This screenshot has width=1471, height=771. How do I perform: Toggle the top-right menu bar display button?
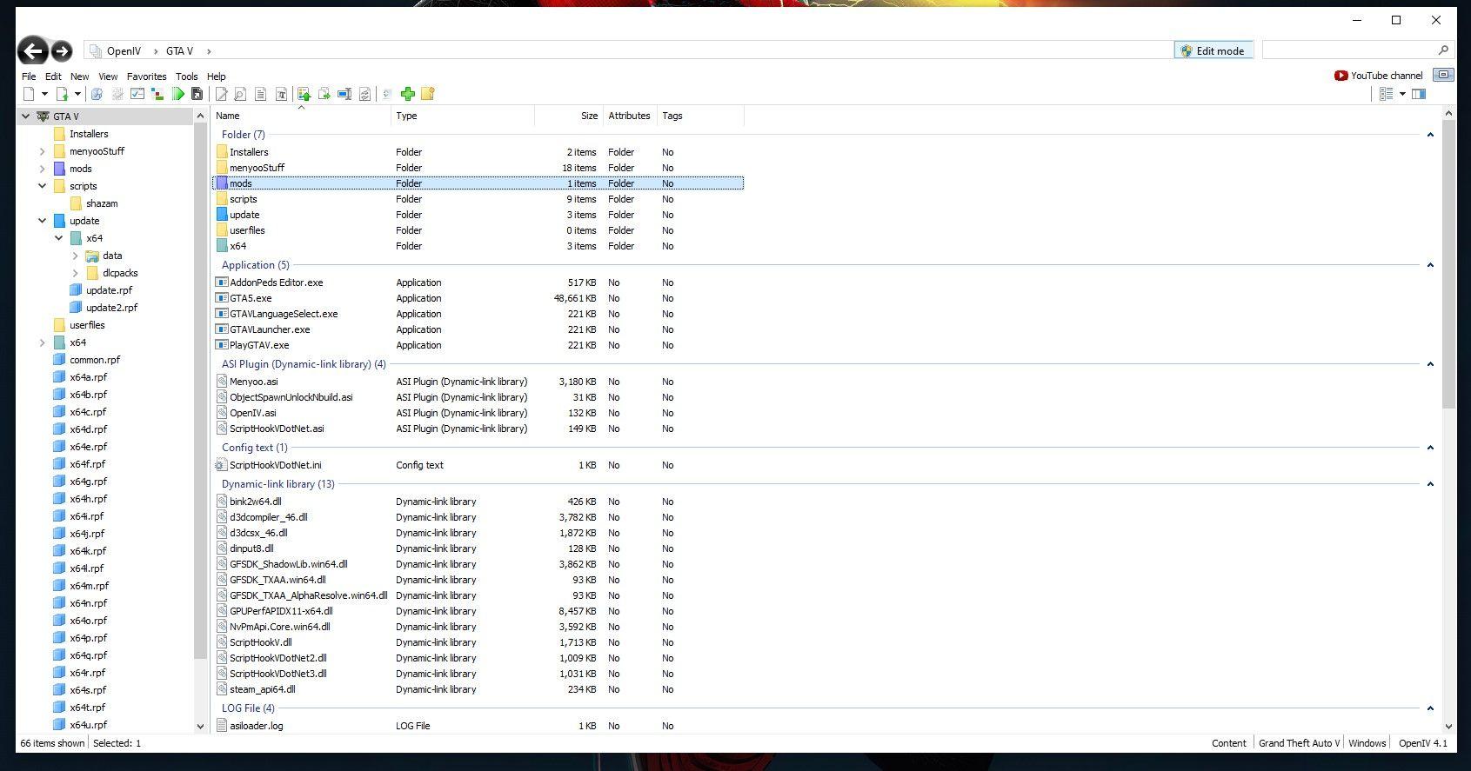click(x=1443, y=75)
